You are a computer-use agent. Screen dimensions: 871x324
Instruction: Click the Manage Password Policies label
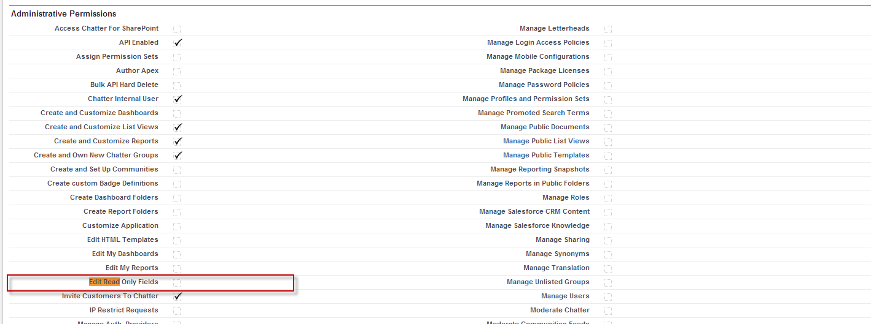(544, 85)
